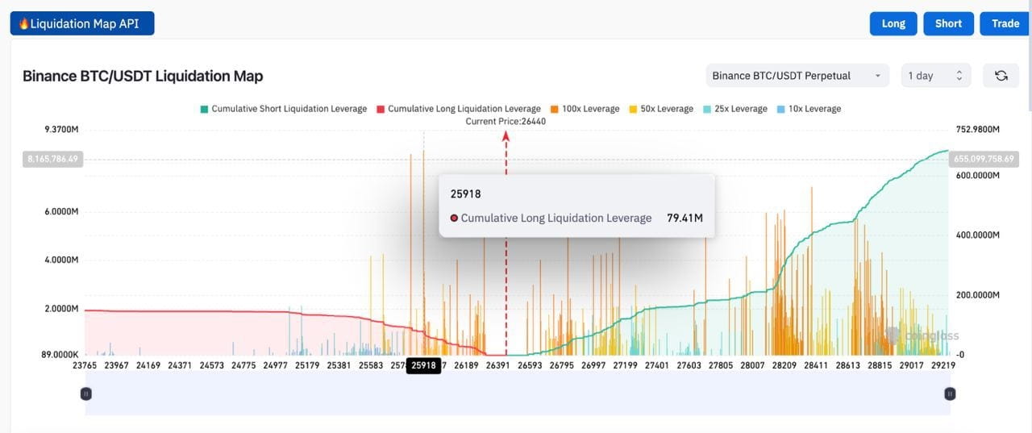Image resolution: width=1032 pixels, height=433 pixels.
Task: Click the 8,165,786.69 left axis marker
Action: (52, 159)
